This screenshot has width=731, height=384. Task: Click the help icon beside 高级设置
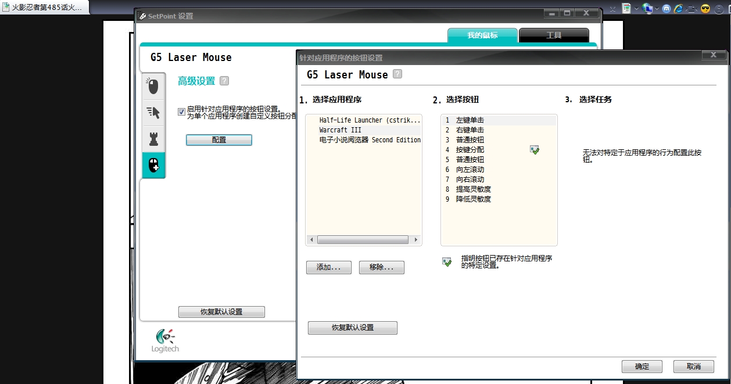[x=224, y=81]
